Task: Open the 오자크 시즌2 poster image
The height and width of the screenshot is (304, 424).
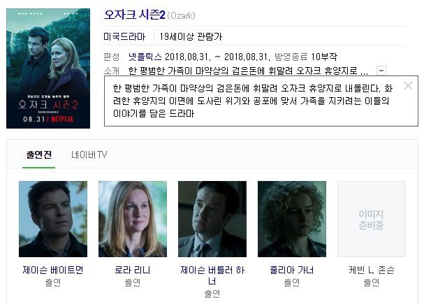Action: point(48,68)
